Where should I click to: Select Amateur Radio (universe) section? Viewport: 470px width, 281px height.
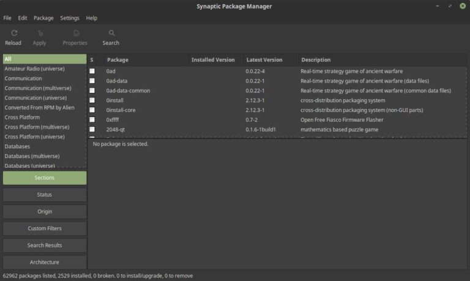[45, 69]
